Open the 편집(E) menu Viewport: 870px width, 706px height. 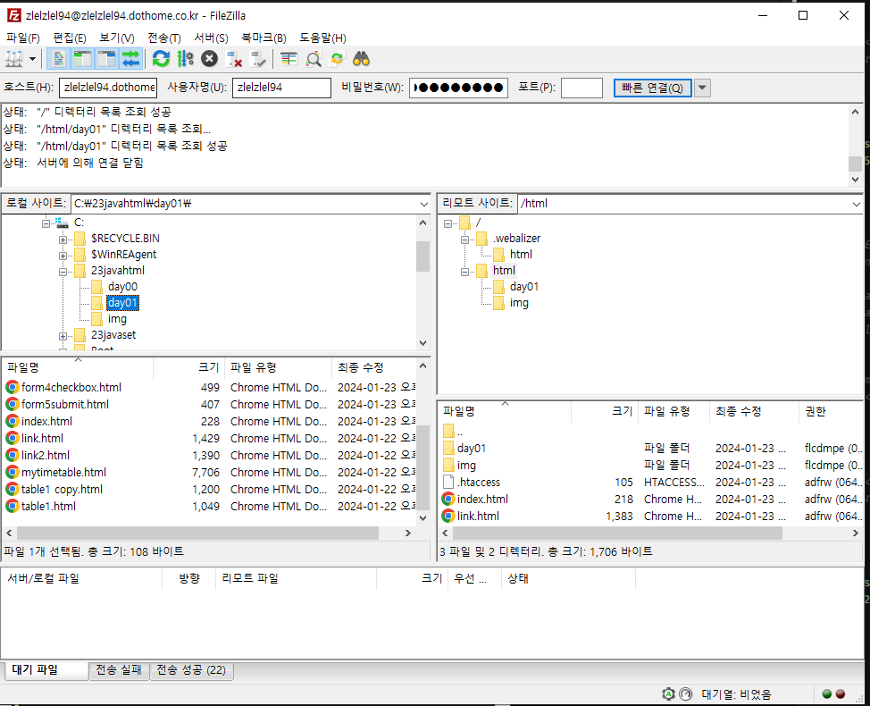pos(70,38)
